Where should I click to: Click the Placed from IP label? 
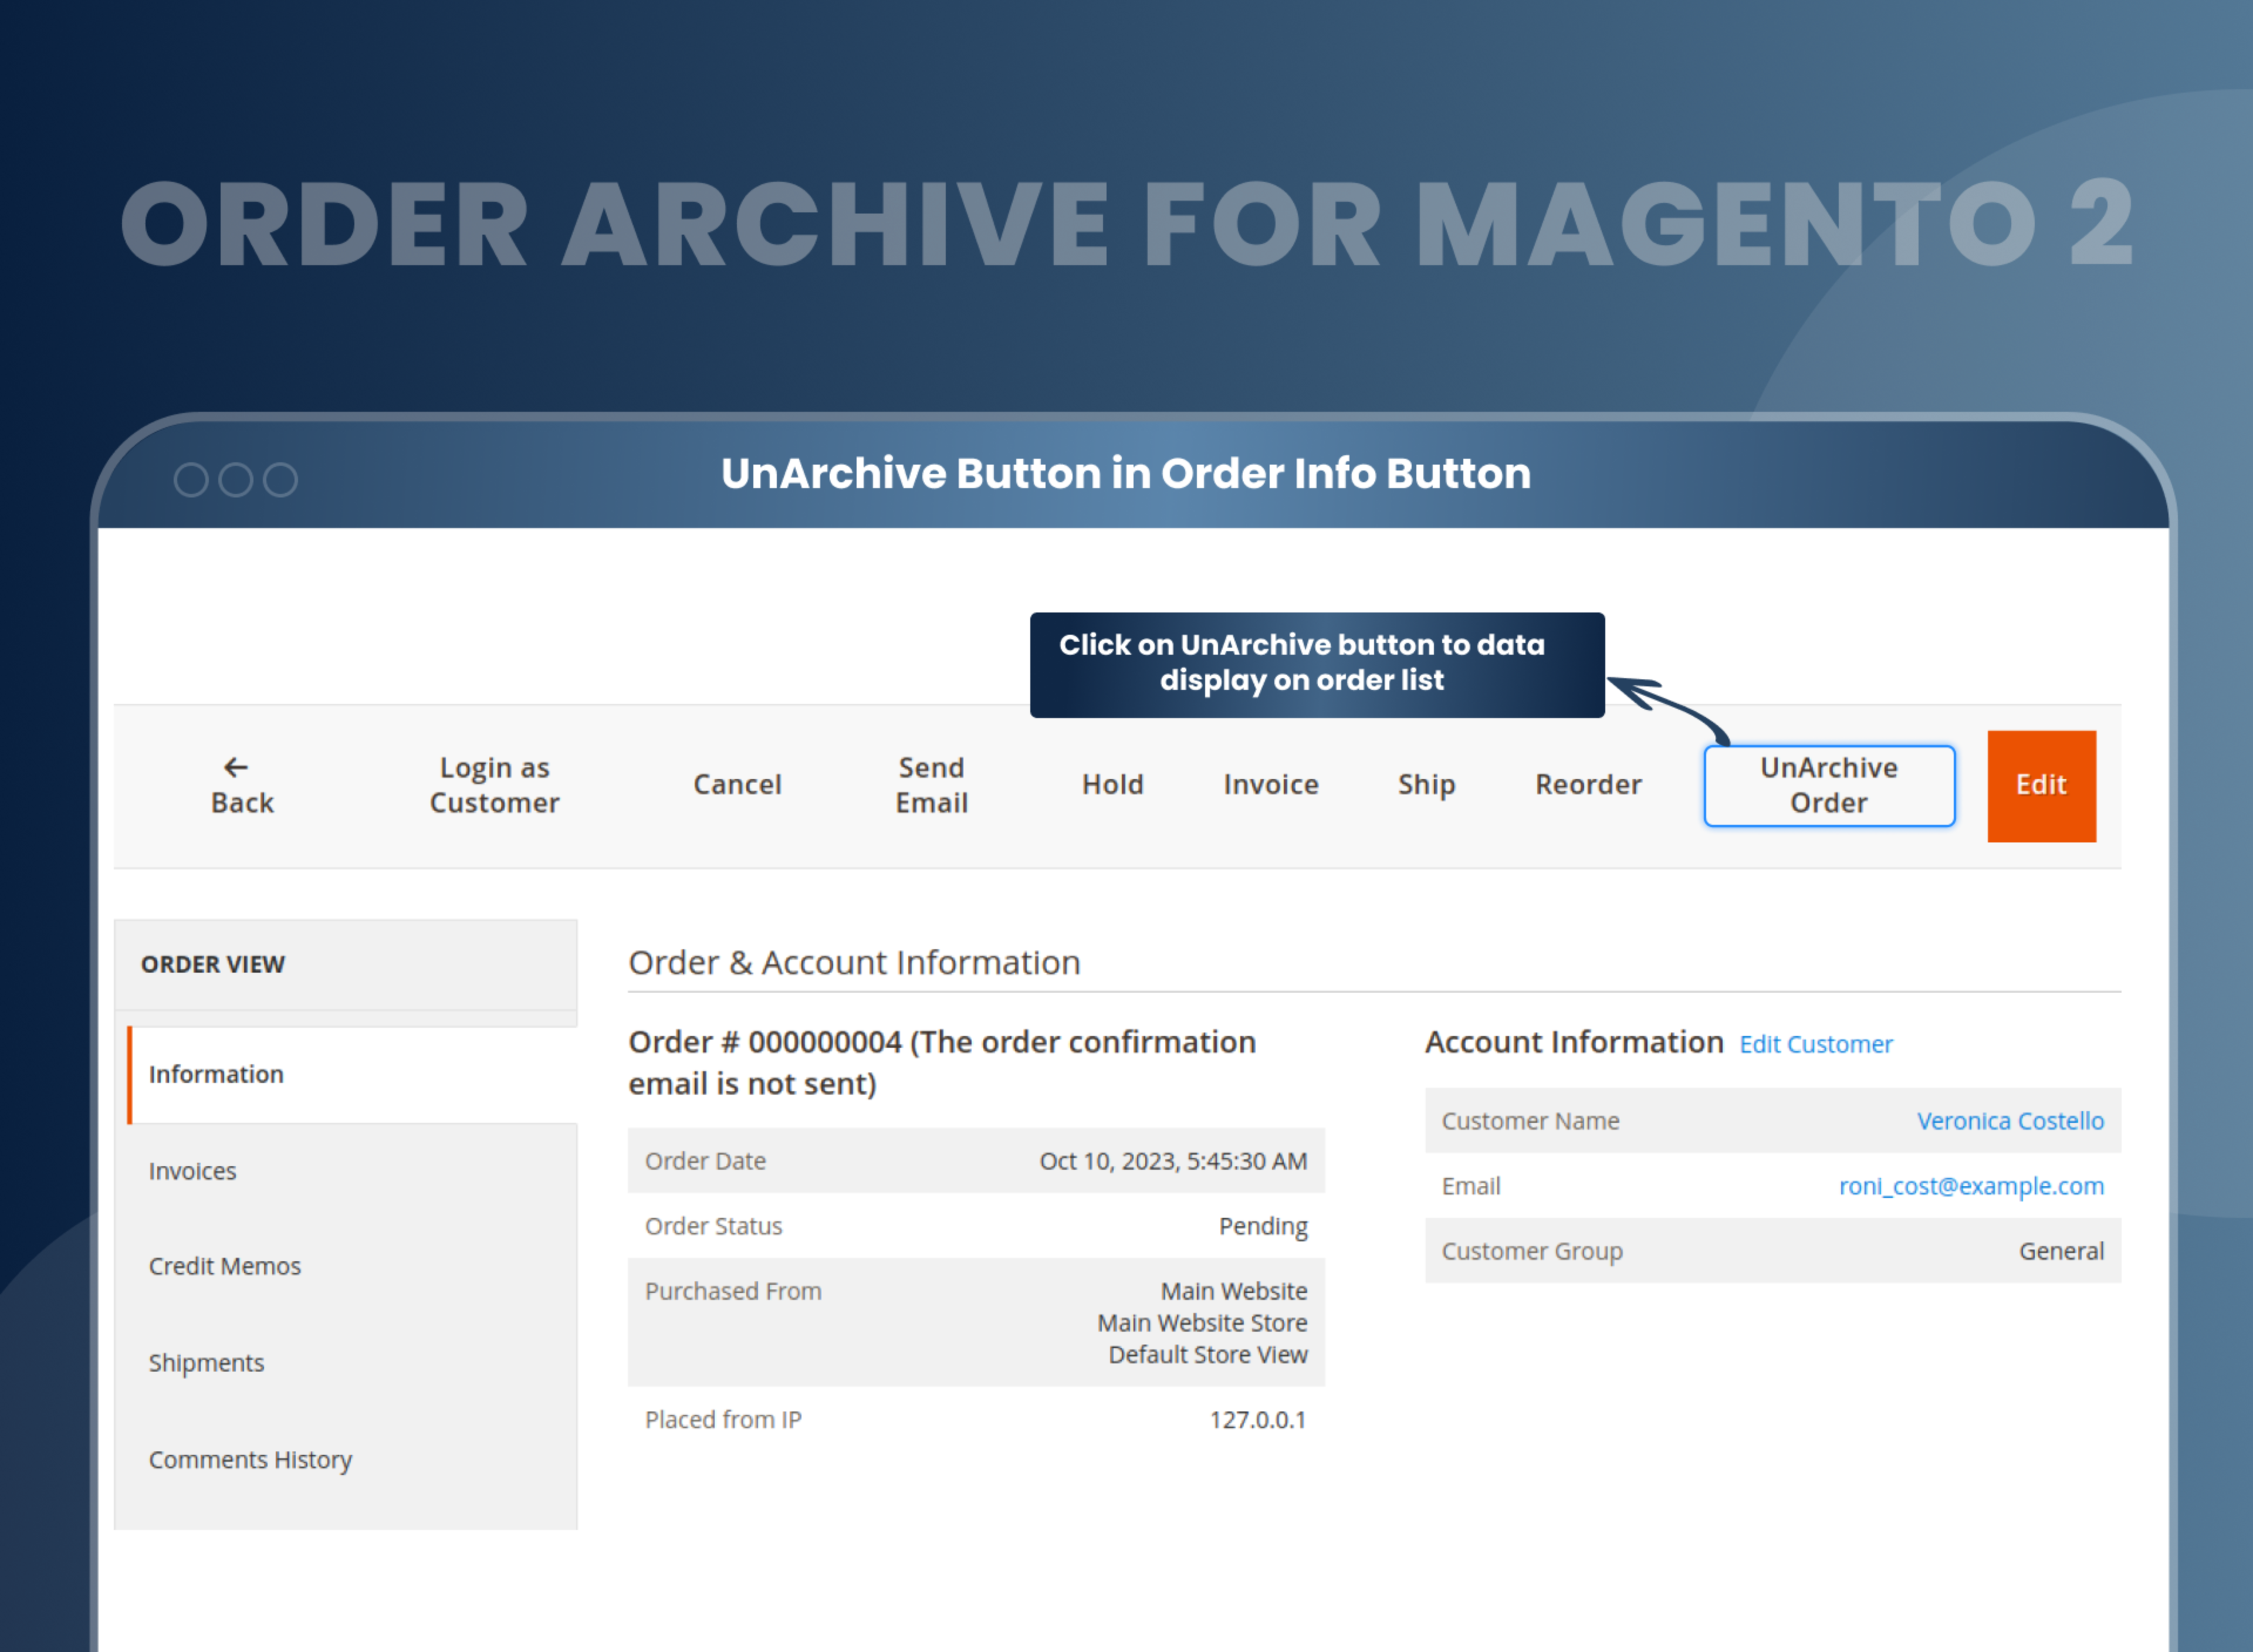pos(723,1420)
